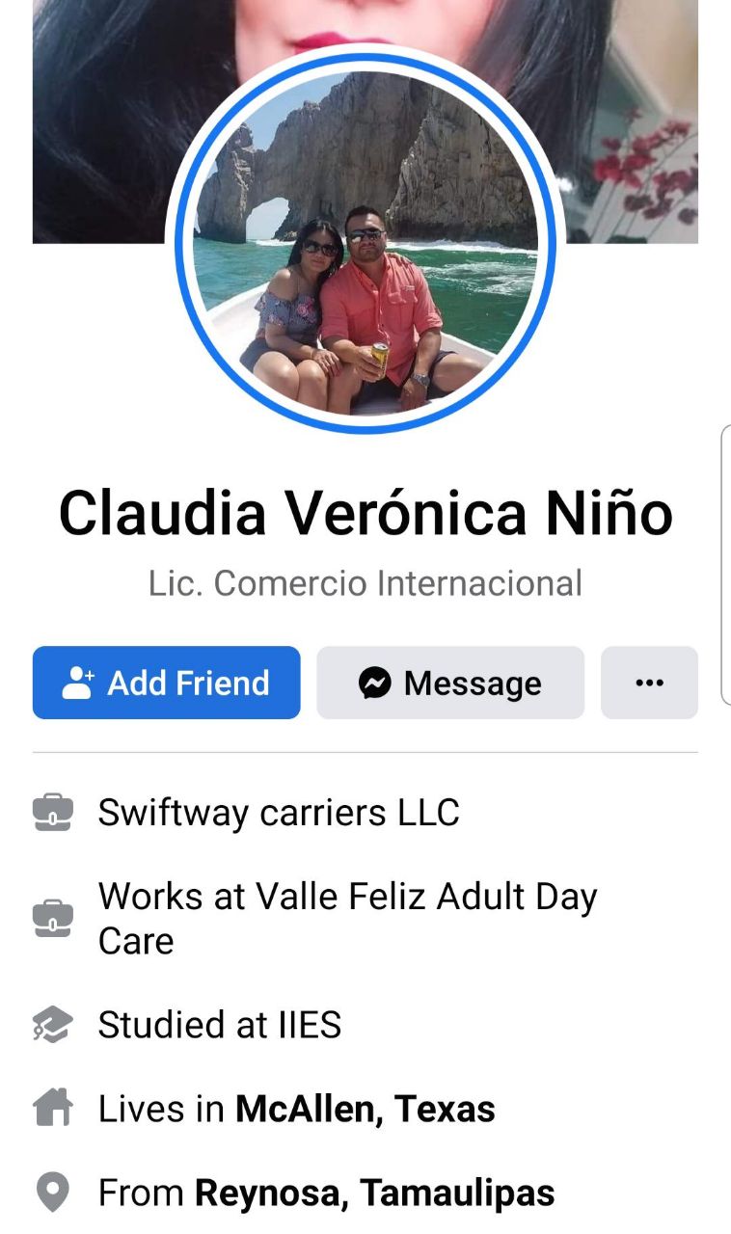The image size is (731, 1234).
Task: Open the McAllen, Texas location link
Action: tap(365, 1110)
